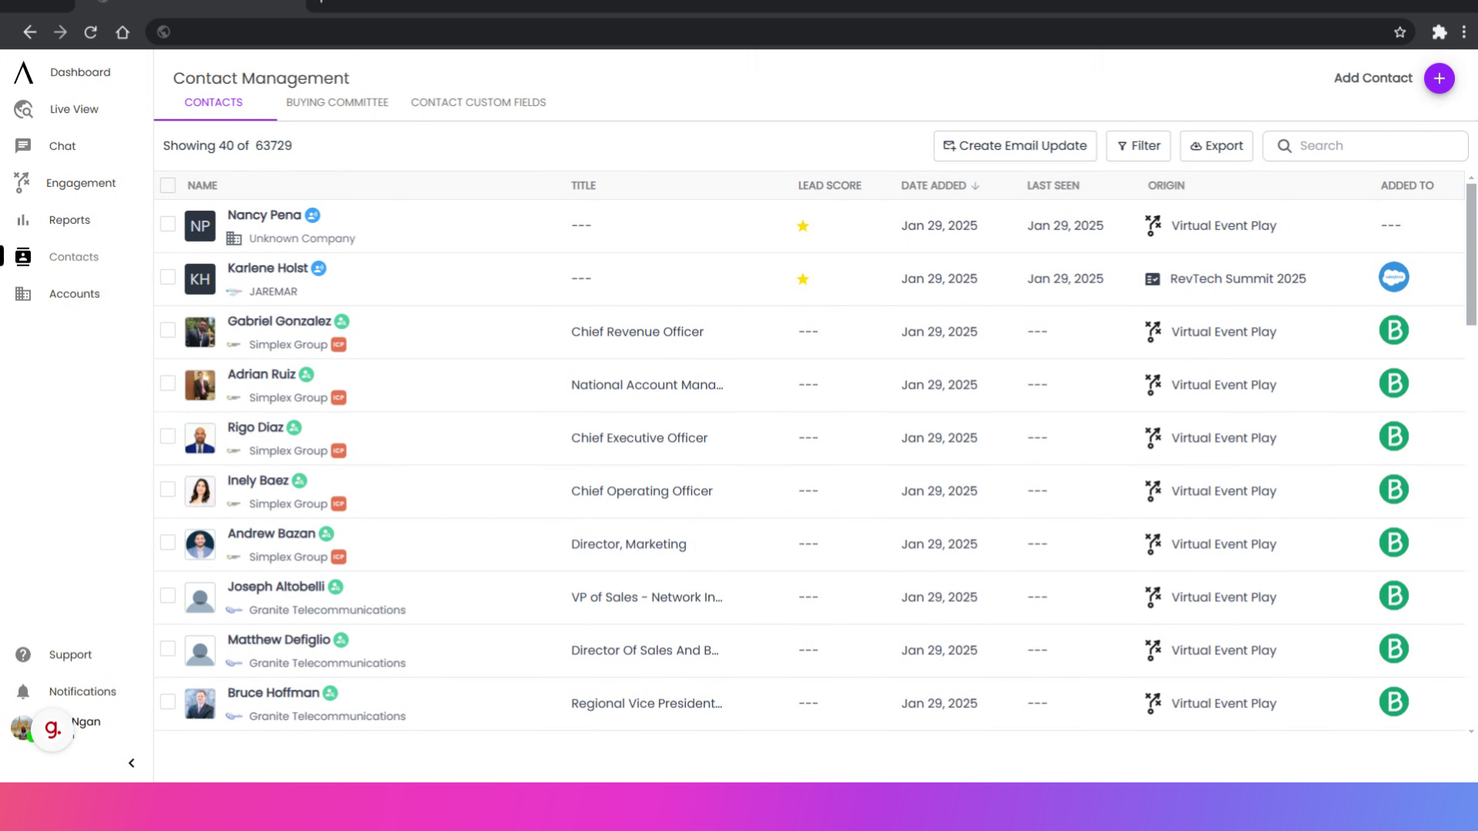Open the Support question mark icon
The width and height of the screenshot is (1478, 831).
point(23,655)
